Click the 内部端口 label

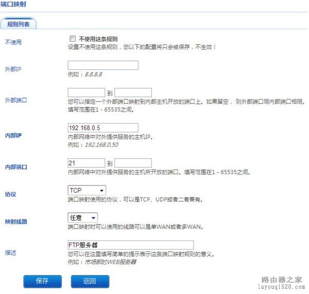pos(16,167)
